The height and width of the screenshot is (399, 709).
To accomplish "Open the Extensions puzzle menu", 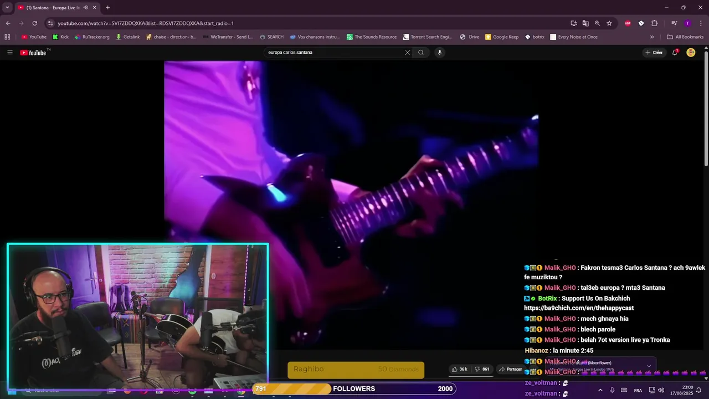I will point(654,23).
